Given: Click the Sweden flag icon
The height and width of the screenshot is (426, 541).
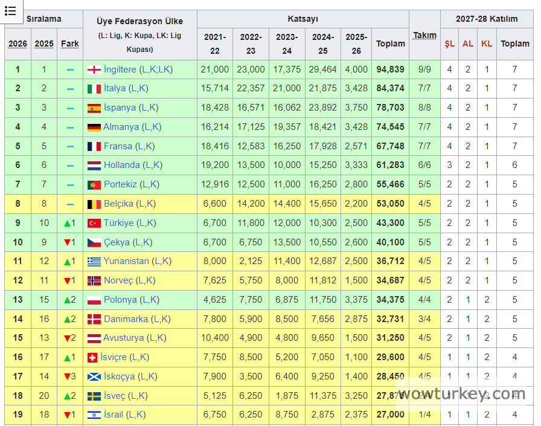Looking at the screenshot, I should (x=94, y=396).
